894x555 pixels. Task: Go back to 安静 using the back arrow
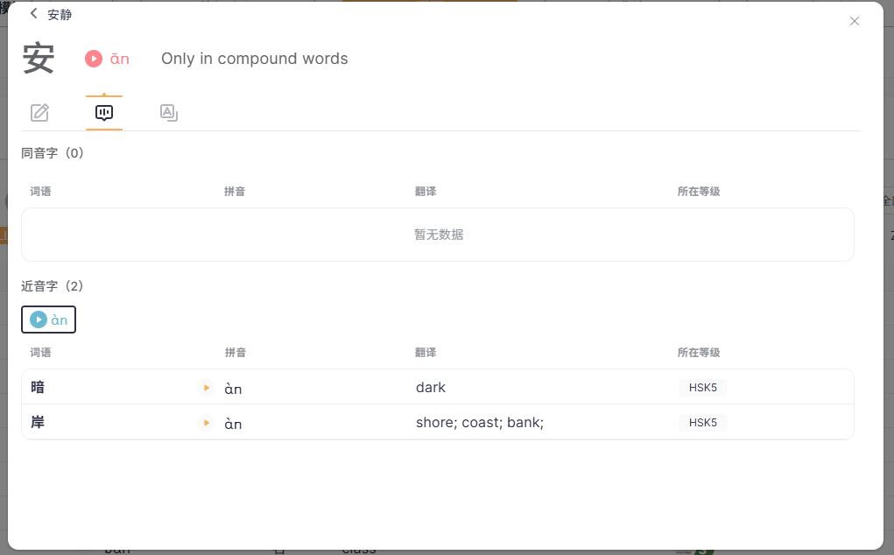coord(33,14)
